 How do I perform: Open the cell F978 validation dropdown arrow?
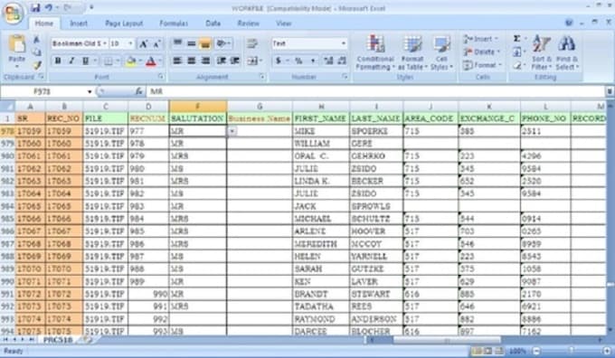(232, 131)
